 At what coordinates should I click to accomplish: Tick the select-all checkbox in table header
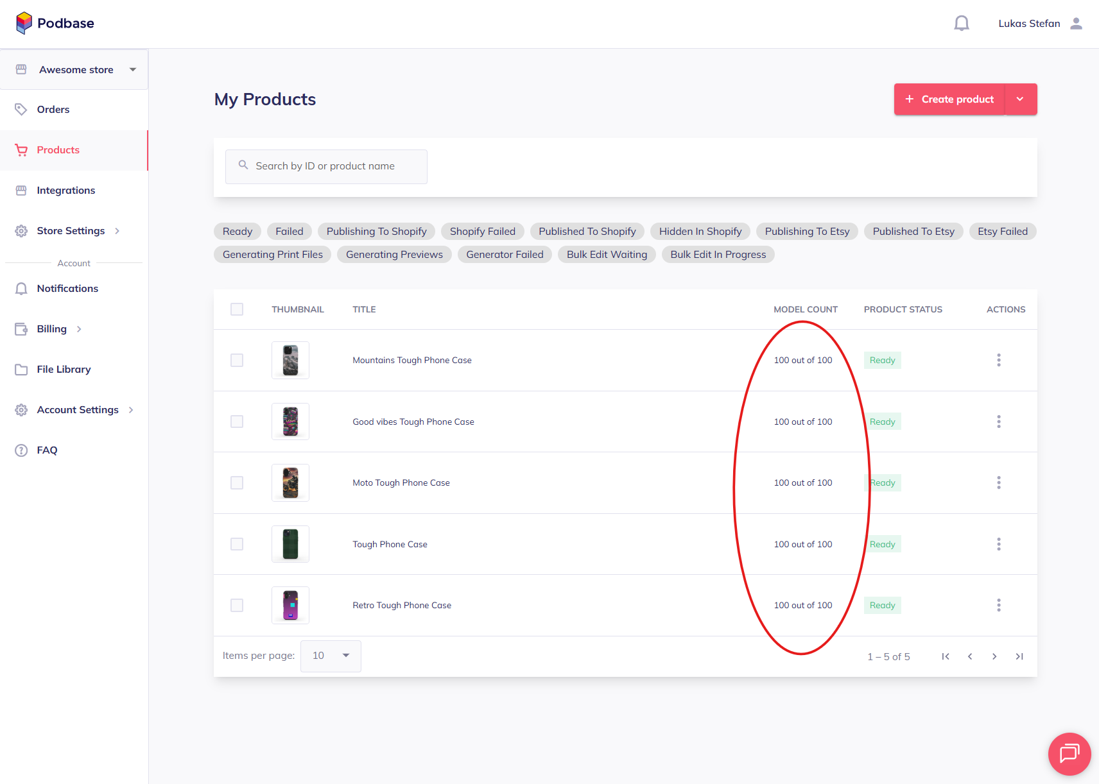237,309
